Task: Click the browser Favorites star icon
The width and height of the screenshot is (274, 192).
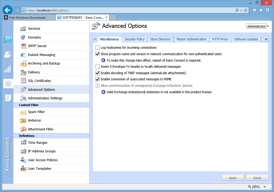Action: (x=261, y=10)
